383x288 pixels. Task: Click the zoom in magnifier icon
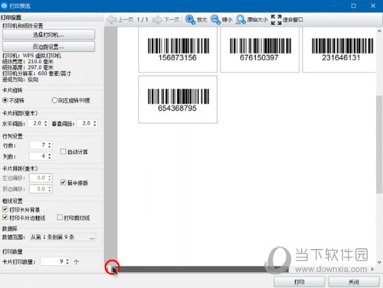click(x=190, y=19)
